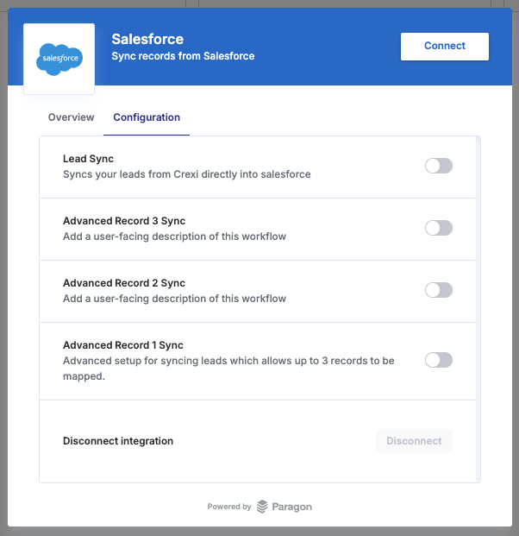Click the Paragon logo icon in footer
Screen dimensions: 519x536
click(262, 507)
